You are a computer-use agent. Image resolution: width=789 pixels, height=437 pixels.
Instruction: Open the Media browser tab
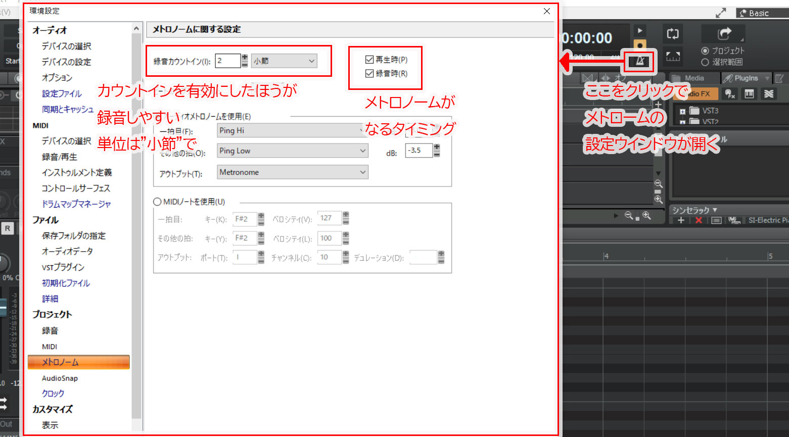pyautogui.click(x=694, y=78)
